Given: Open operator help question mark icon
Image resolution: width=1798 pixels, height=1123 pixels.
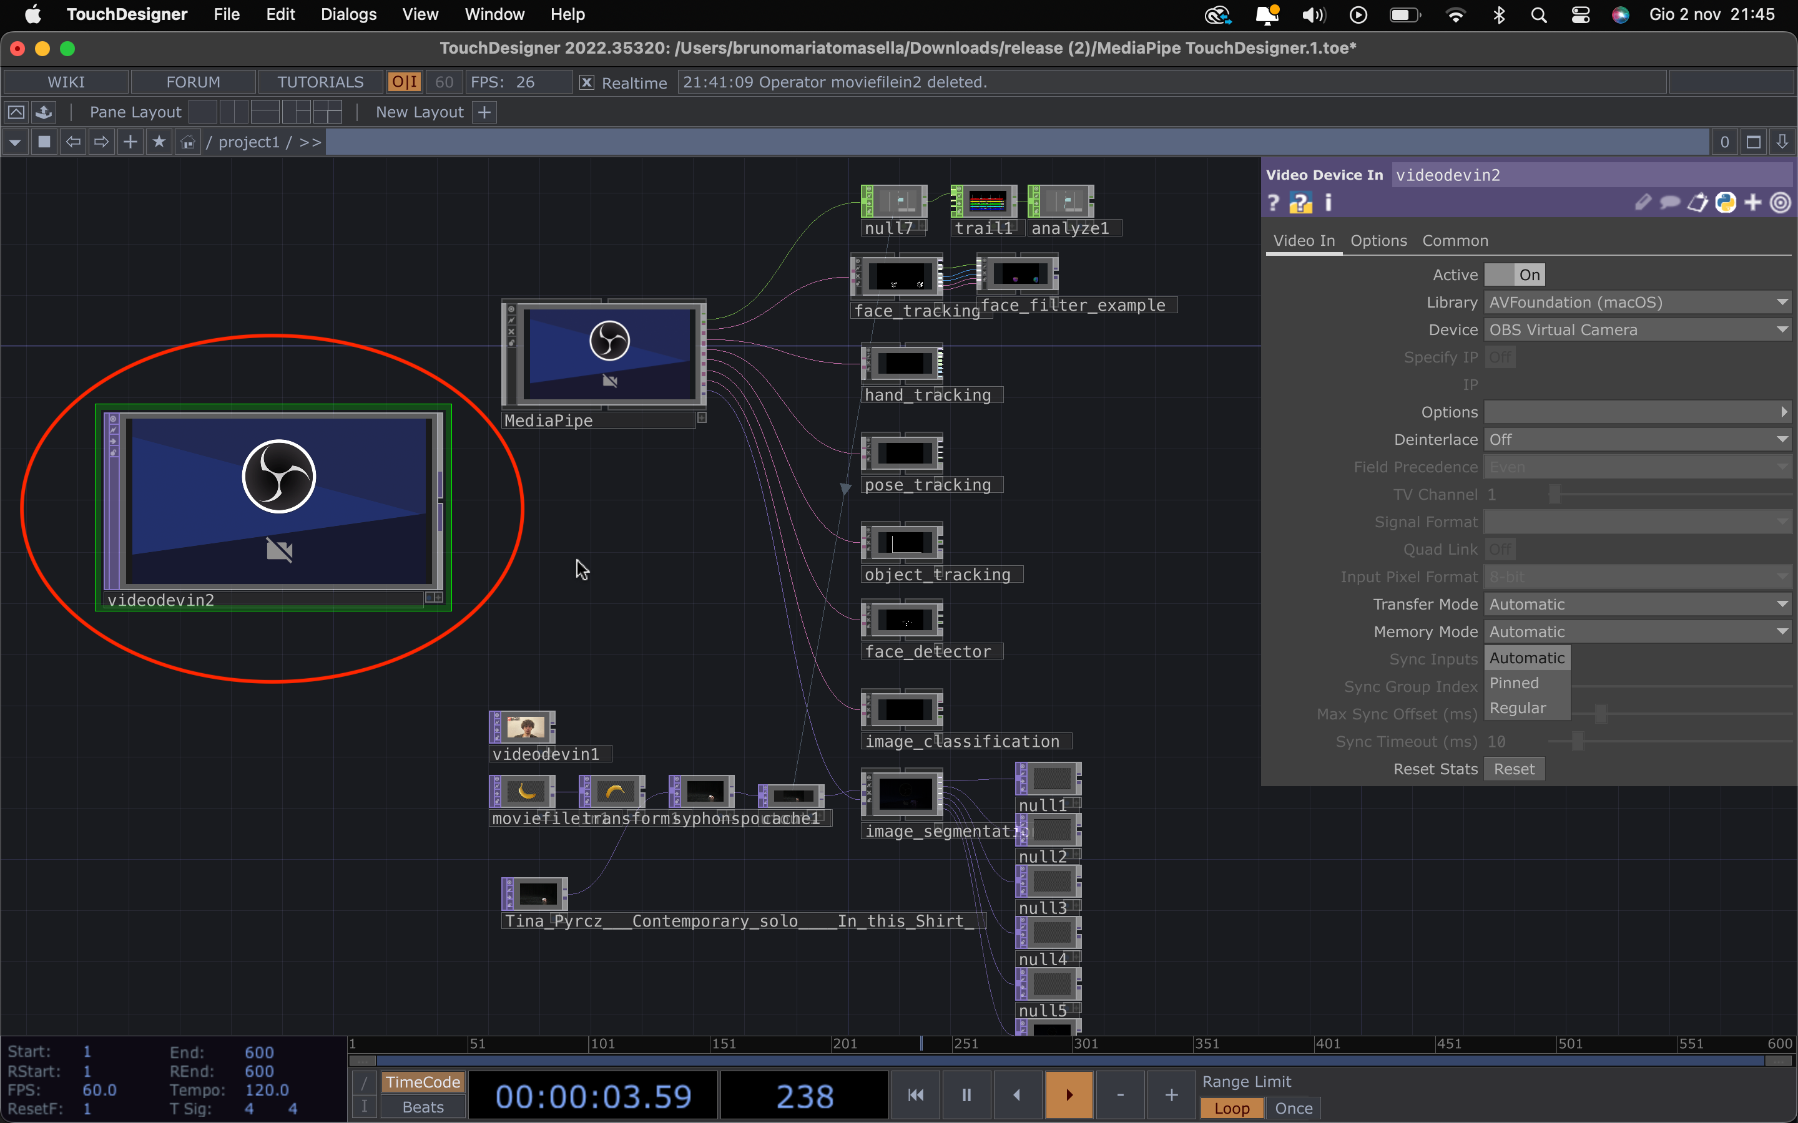Looking at the screenshot, I should pos(1274,203).
